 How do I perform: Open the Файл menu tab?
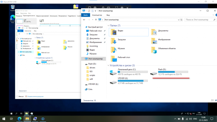[85, 15]
